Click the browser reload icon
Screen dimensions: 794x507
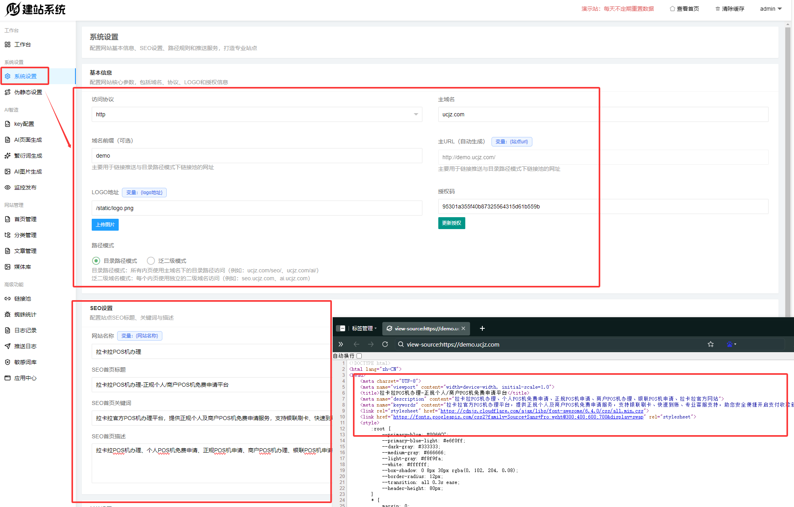pos(385,344)
